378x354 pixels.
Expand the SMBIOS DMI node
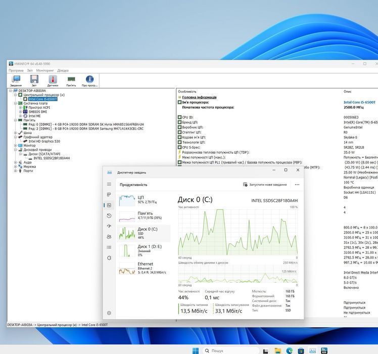coord(21,112)
